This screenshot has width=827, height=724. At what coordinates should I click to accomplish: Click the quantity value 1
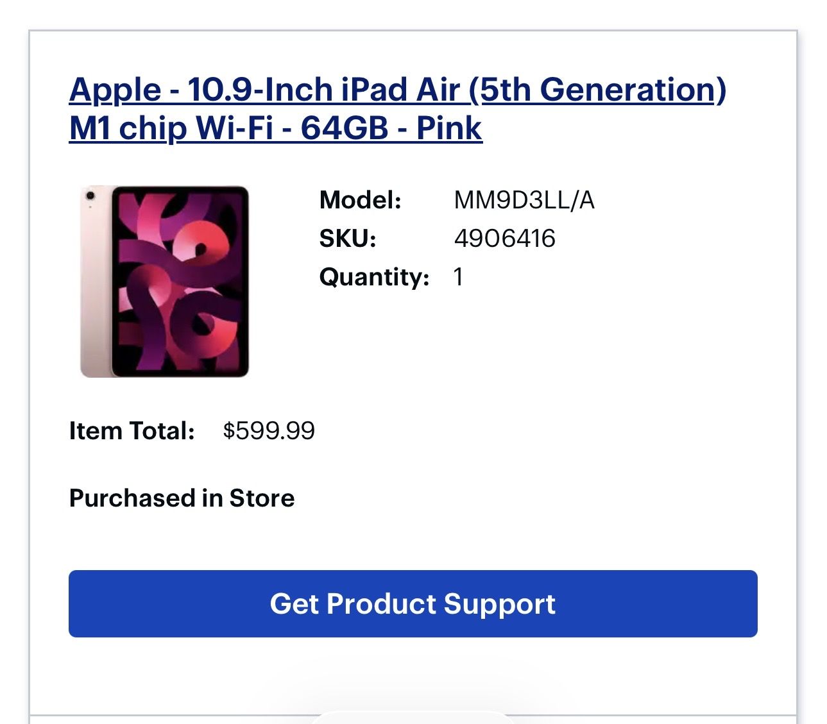click(x=458, y=277)
